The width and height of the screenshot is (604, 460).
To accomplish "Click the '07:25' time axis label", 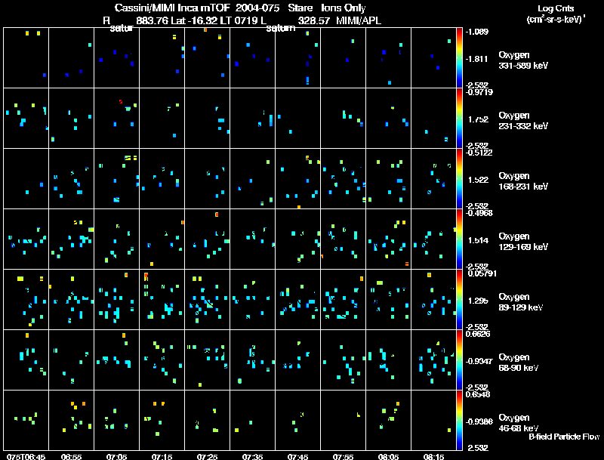I will coord(207,456).
